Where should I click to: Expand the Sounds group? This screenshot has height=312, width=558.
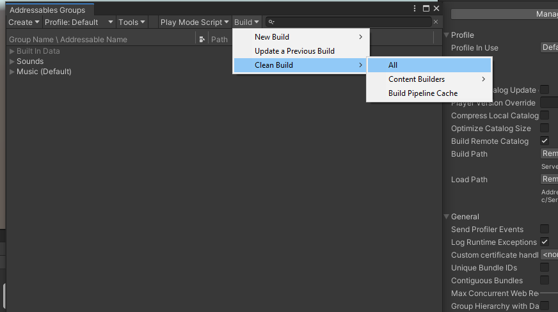tap(12, 61)
